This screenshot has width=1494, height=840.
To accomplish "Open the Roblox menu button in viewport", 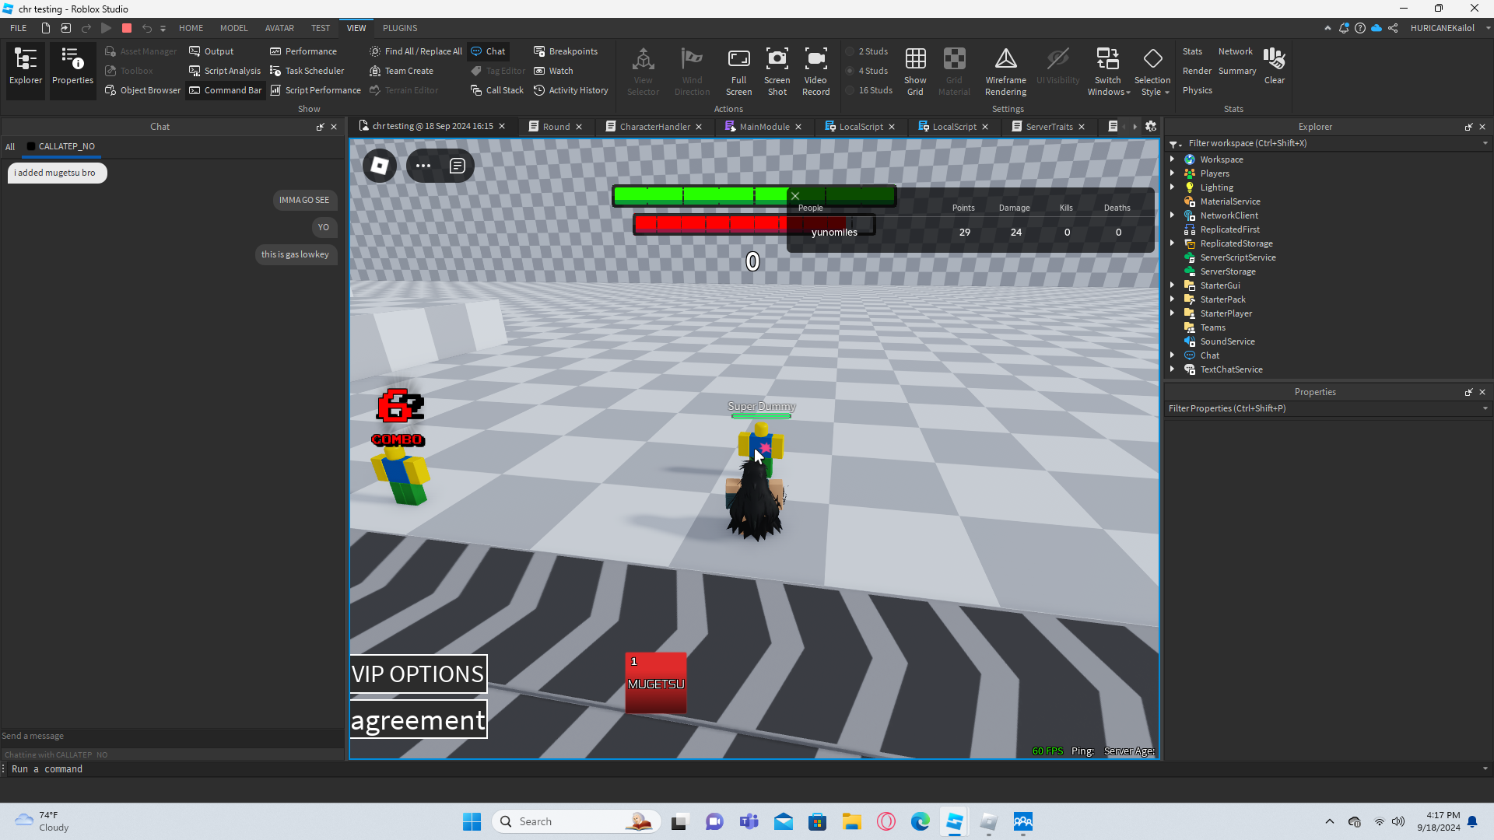I will coord(380,166).
